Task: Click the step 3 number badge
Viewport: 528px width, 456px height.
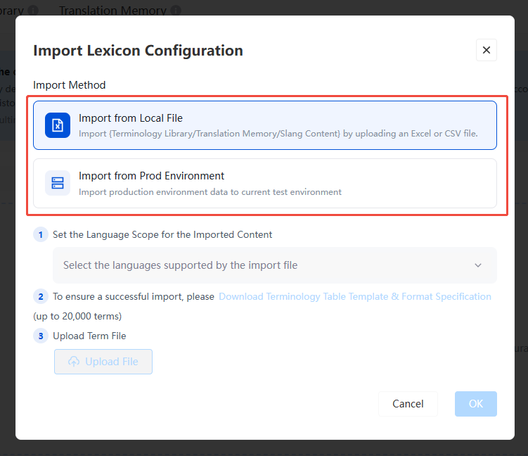Action: pyautogui.click(x=41, y=336)
